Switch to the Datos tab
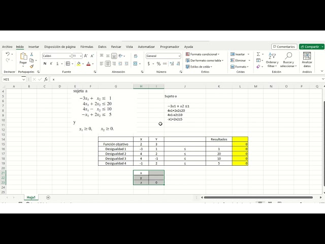 102,47
